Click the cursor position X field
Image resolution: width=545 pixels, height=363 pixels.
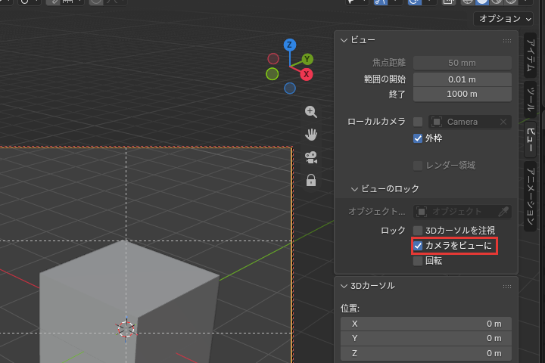click(x=425, y=324)
